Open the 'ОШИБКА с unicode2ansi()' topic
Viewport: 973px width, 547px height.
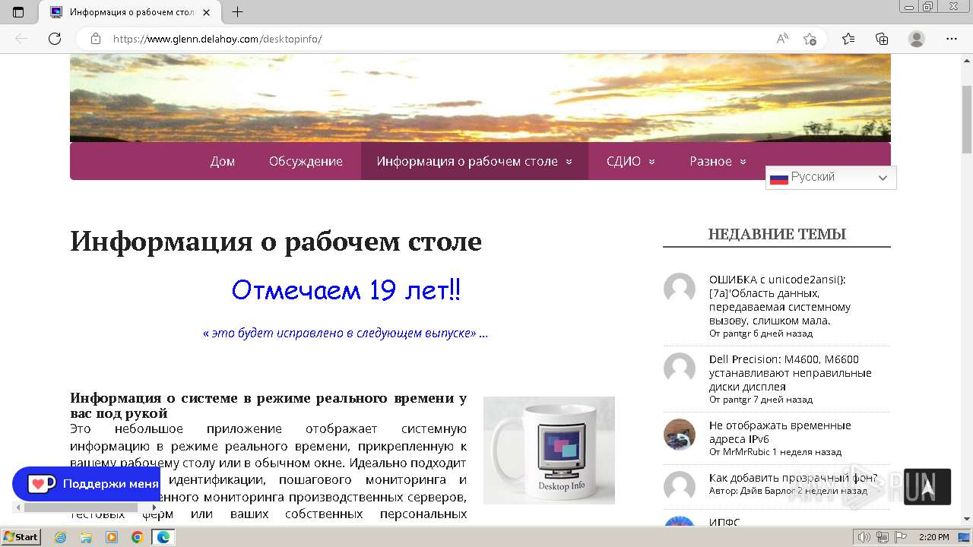coord(780,300)
